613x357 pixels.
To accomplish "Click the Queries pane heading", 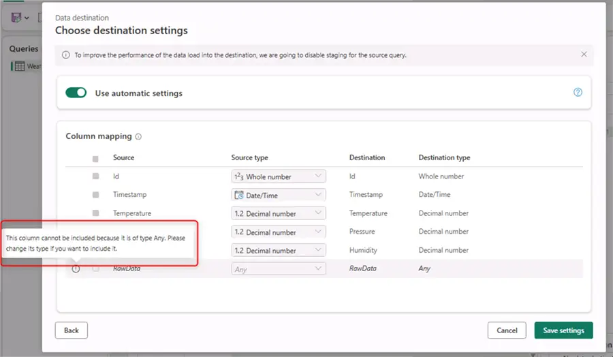I will [24, 49].
